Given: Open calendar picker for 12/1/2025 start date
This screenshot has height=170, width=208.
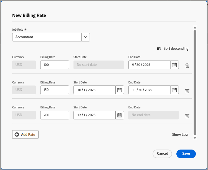Looking at the screenshot, I should click(x=120, y=115).
